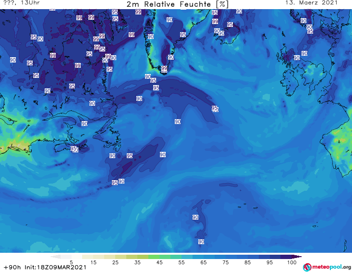
Task: Click the southernmost 90 contour label on map
Action: click(201, 242)
